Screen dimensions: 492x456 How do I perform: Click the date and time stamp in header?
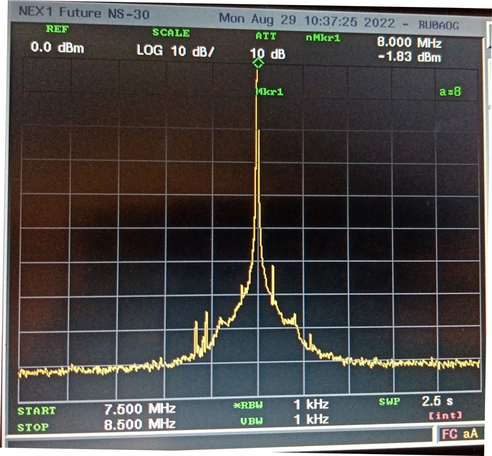click(x=307, y=20)
